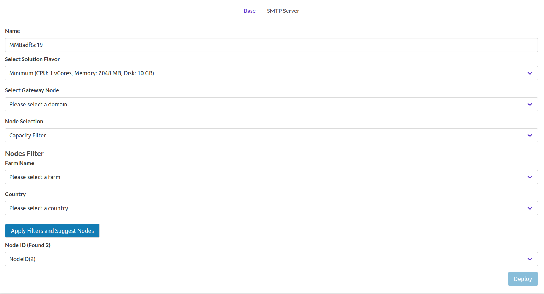Click the Deploy button
544x294 pixels.
[x=523, y=279]
